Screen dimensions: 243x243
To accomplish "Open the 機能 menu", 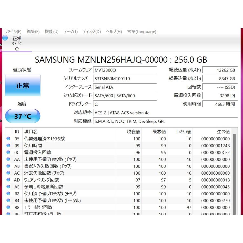I will pyautogui.click(x=51, y=32).
